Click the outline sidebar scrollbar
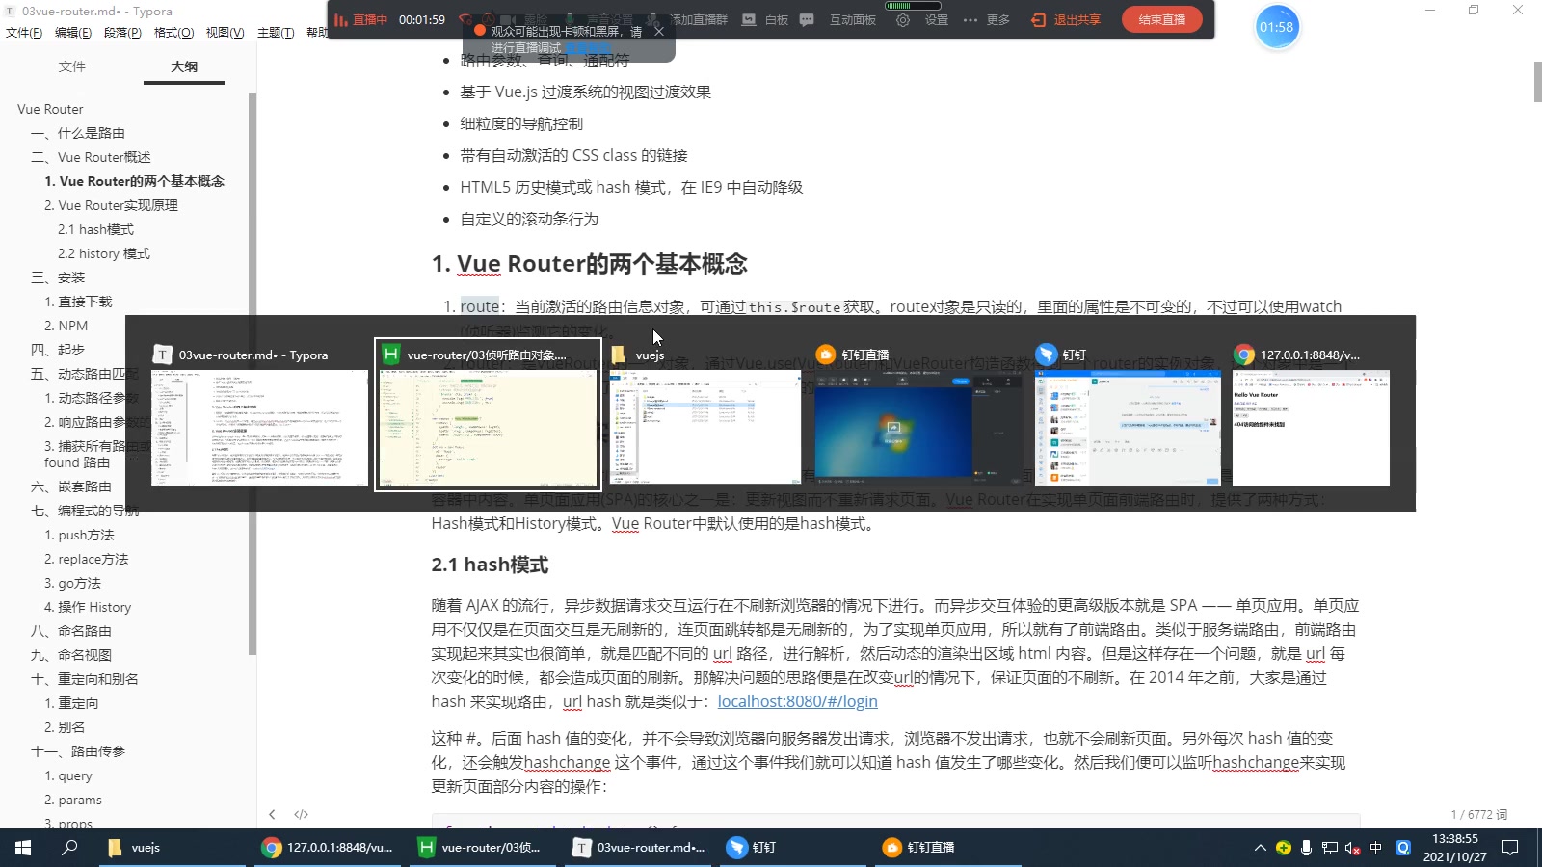The height and width of the screenshot is (867, 1542). coord(253,374)
